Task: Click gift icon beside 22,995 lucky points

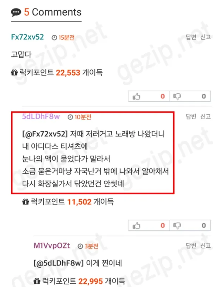Action: [x=37, y=281]
